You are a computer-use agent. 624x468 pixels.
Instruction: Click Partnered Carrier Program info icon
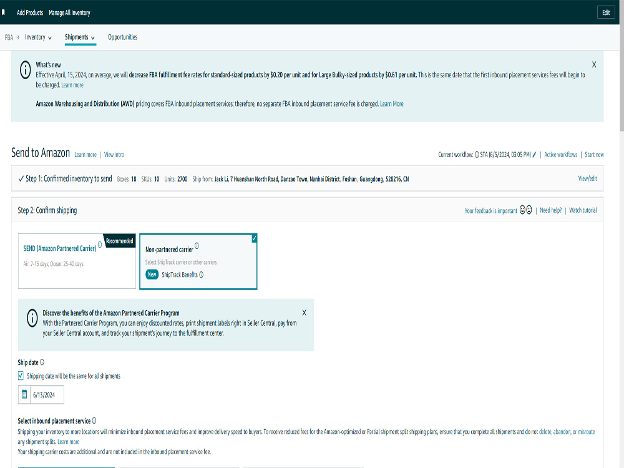(32, 318)
